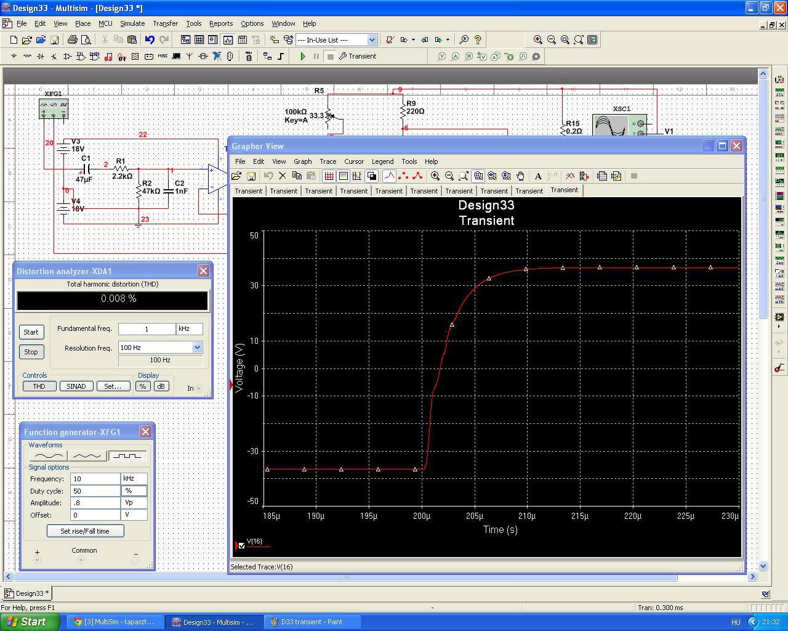Open the Simulate menu

132,23
